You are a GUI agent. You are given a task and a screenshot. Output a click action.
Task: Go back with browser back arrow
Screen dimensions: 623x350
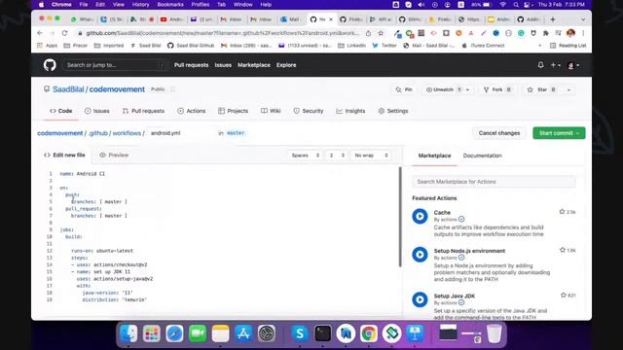[x=39, y=33]
